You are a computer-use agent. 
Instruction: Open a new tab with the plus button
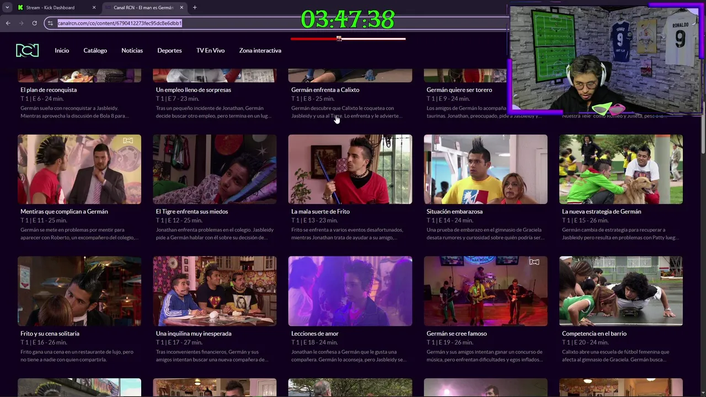[x=195, y=7]
